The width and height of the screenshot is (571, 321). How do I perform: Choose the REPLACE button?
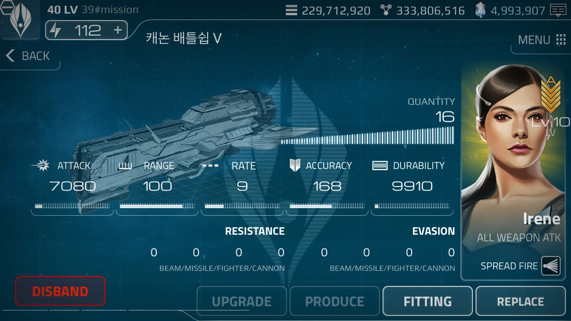(x=520, y=301)
